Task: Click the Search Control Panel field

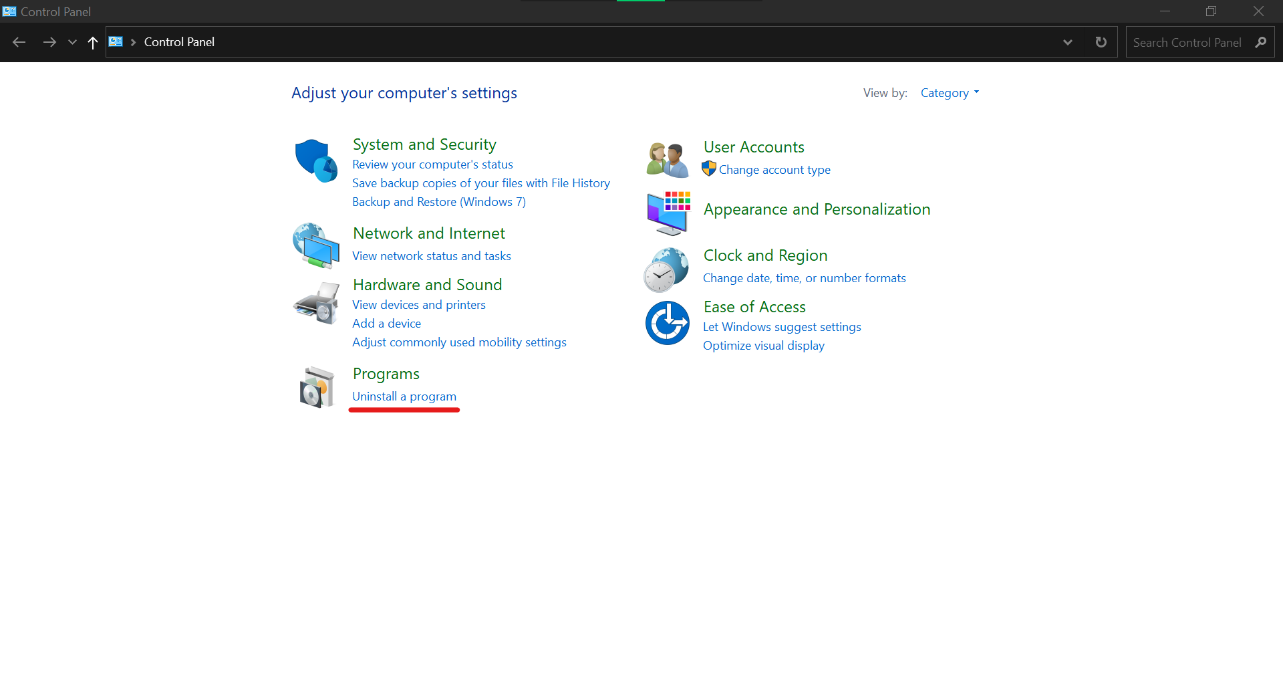Action: [x=1187, y=42]
